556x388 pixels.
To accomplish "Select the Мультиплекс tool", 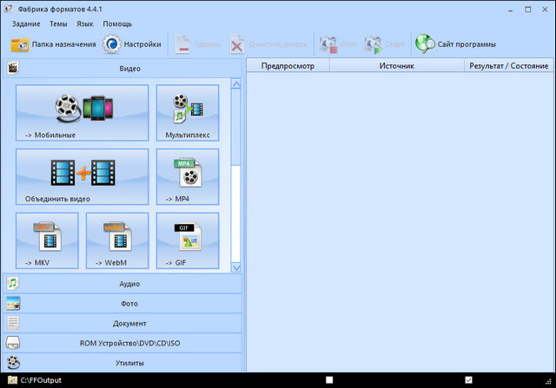I will tap(188, 113).
